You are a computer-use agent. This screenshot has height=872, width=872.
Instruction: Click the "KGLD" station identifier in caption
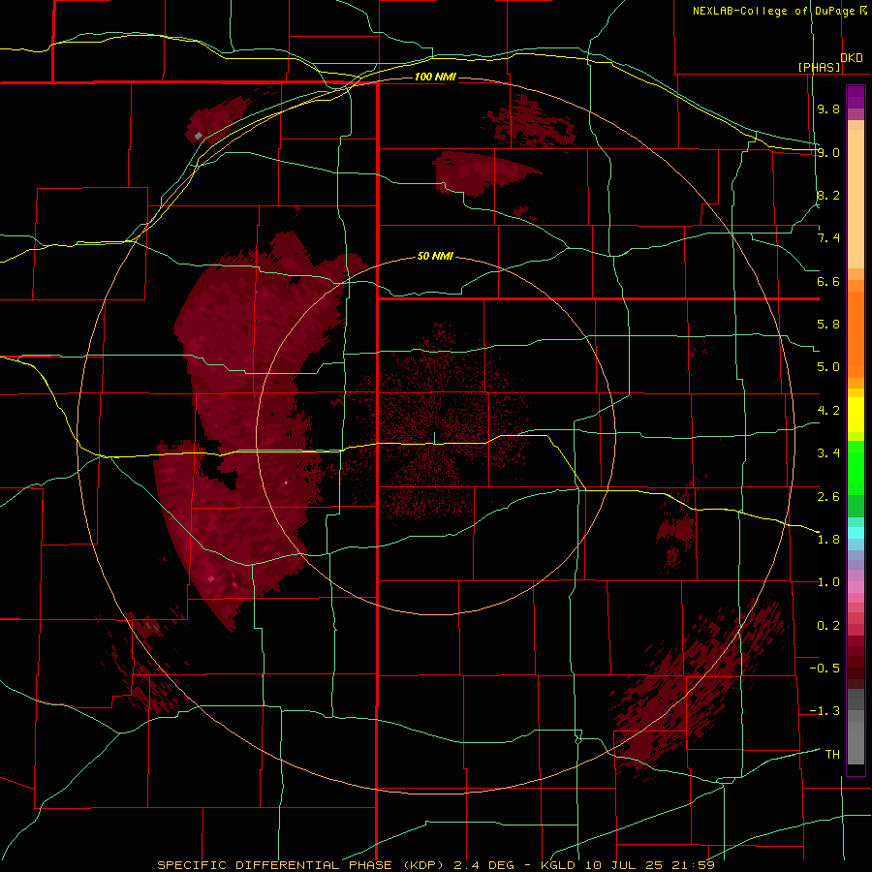[x=558, y=865]
